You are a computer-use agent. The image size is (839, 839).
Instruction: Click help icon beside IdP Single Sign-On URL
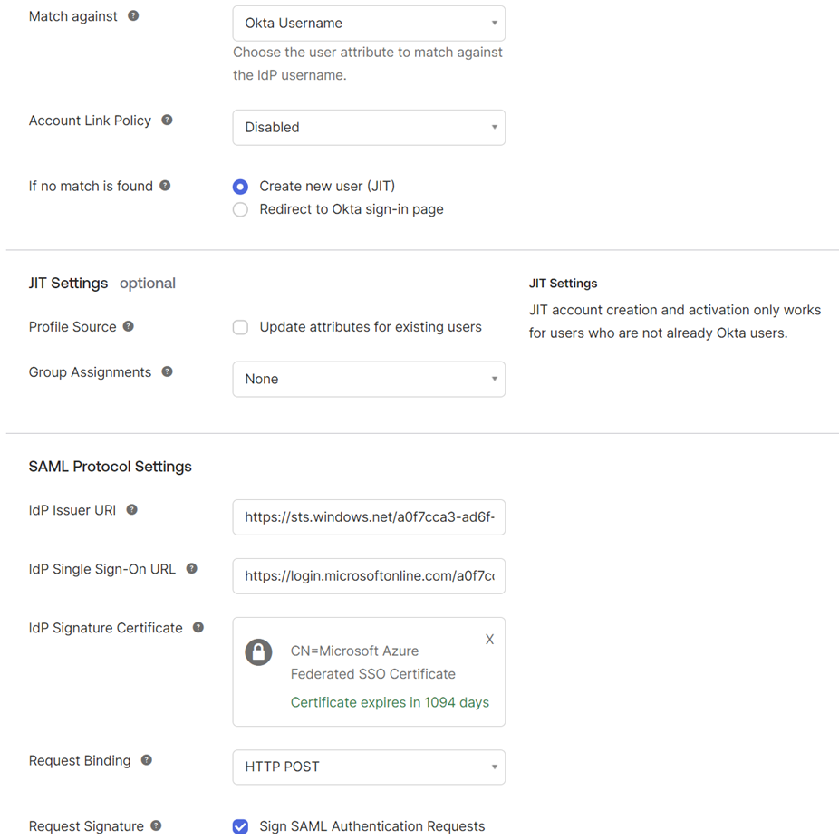(191, 568)
